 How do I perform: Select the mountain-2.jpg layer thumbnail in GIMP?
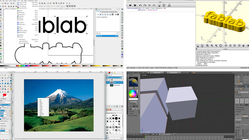tap(112, 85)
